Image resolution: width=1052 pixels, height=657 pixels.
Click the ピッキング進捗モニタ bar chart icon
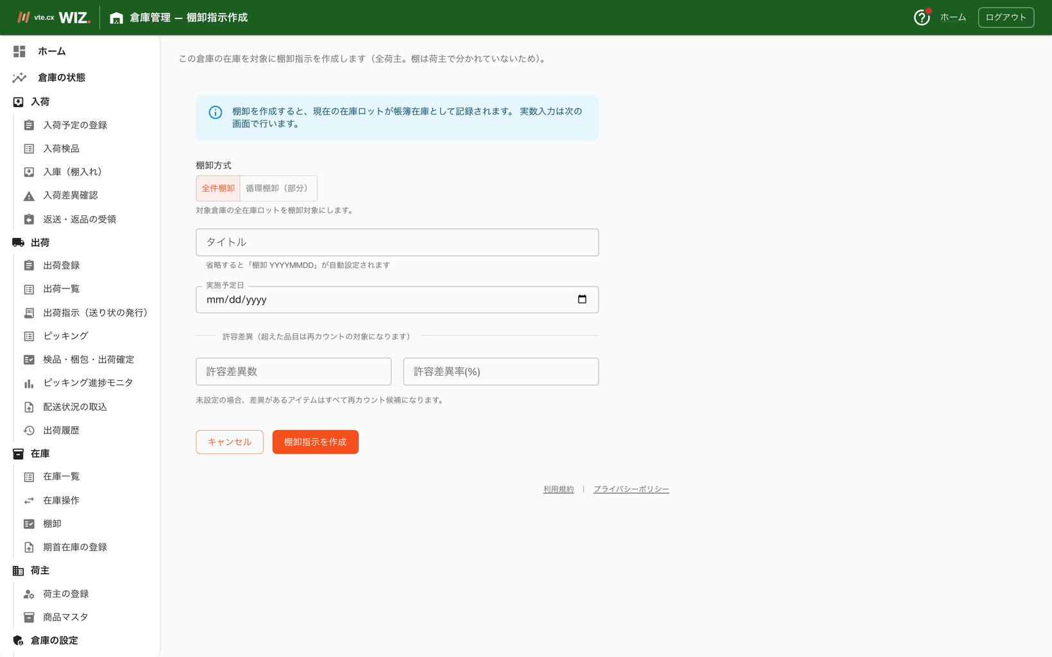(x=29, y=383)
